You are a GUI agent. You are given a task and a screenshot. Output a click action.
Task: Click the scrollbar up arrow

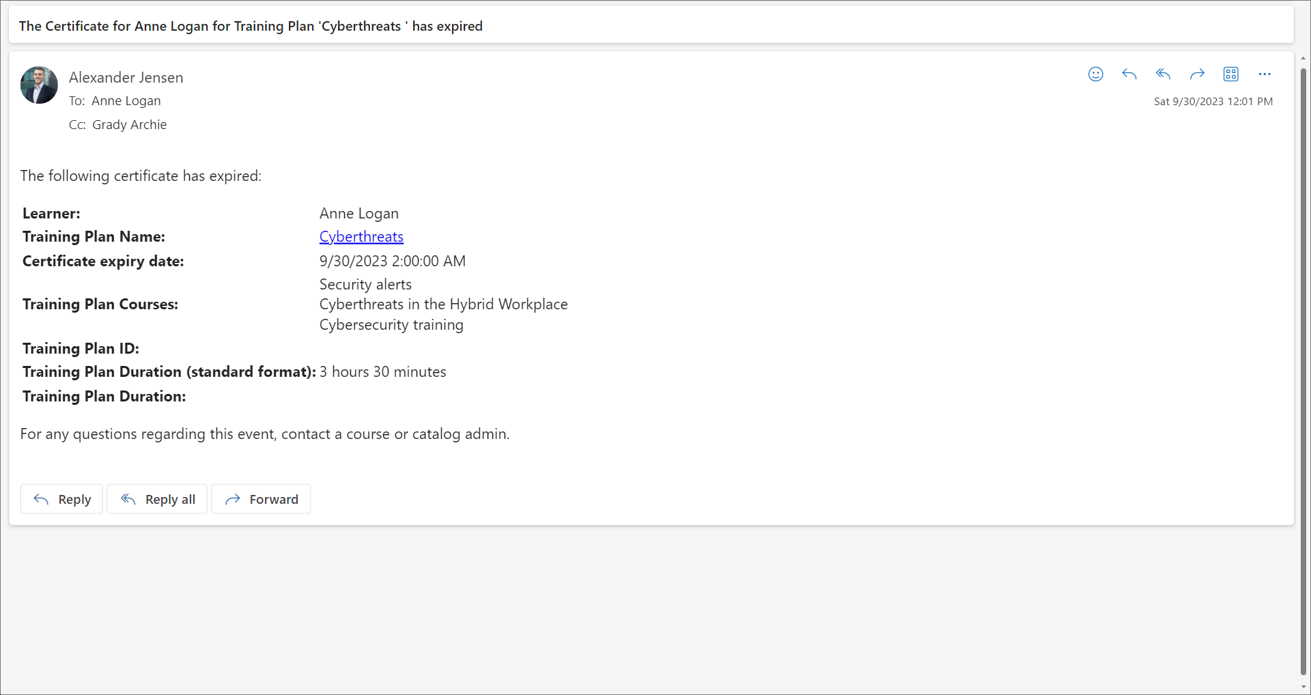1303,59
